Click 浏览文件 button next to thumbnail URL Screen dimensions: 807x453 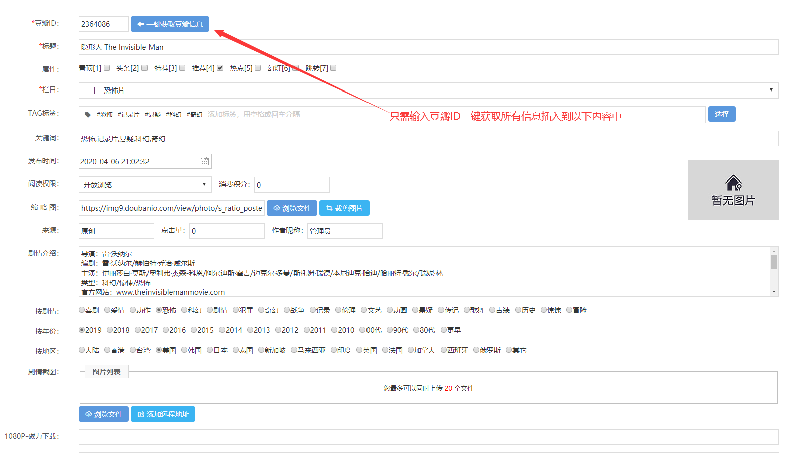(292, 208)
